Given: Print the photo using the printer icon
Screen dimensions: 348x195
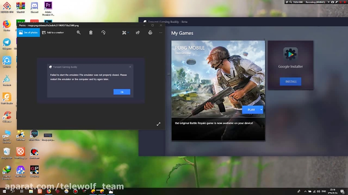Looking at the screenshot, I should 150,32.
